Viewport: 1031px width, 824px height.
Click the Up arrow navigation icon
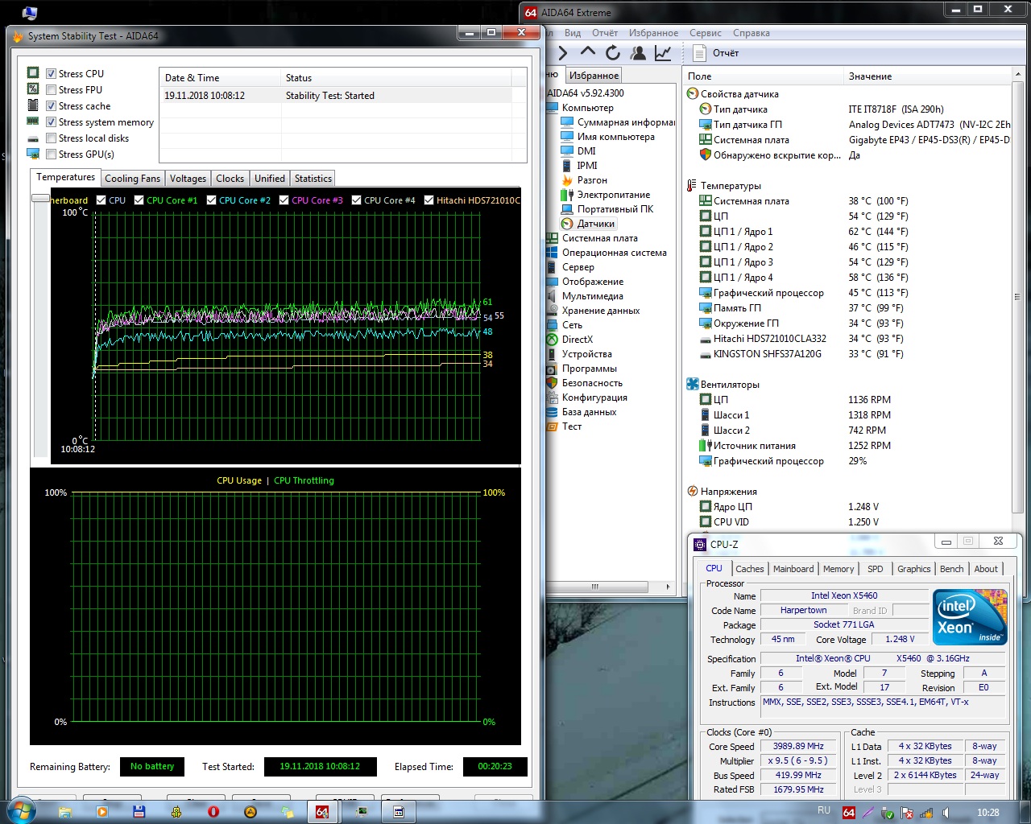coord(588,53)
